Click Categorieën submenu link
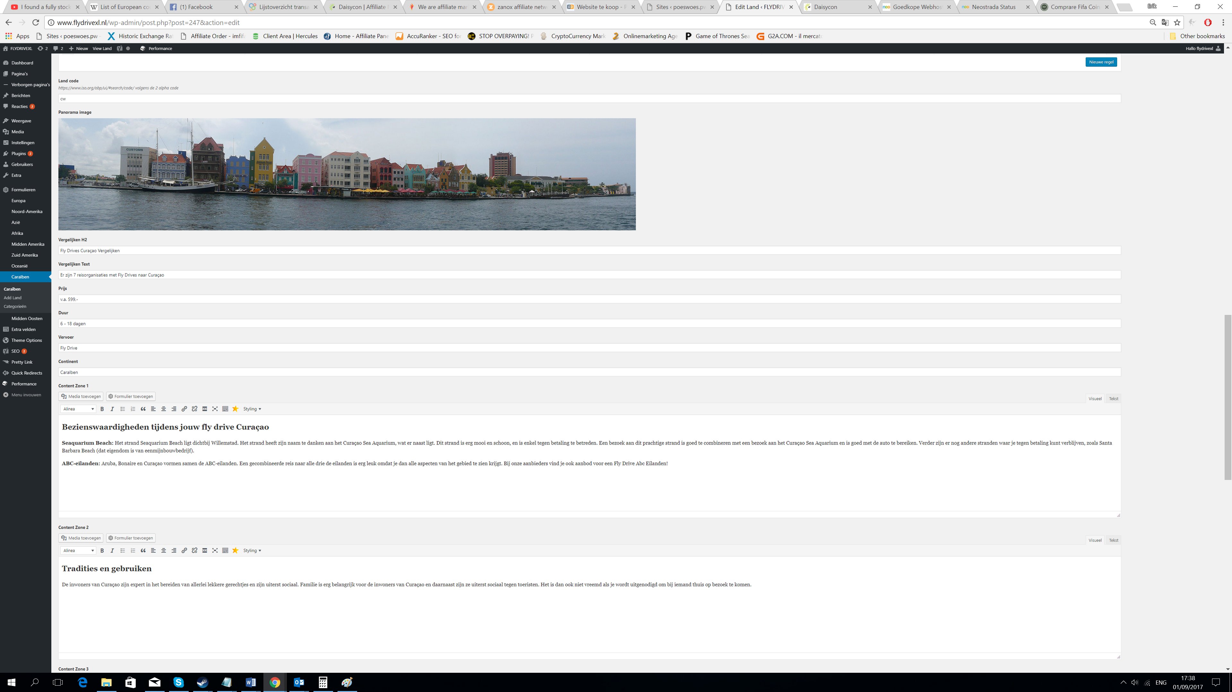The height and width of the screenshot is (692, 1232). pos(15,307)
